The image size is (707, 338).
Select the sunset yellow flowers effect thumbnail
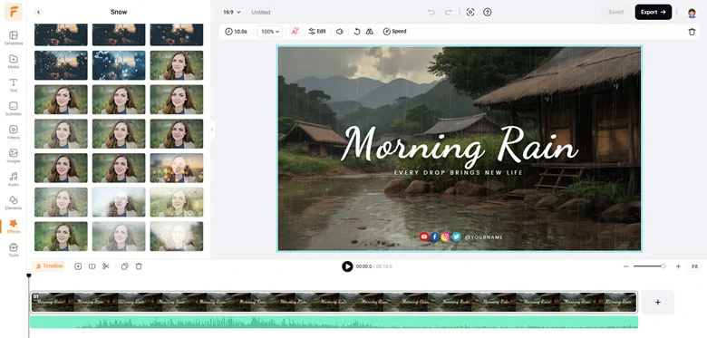point(177,168)
